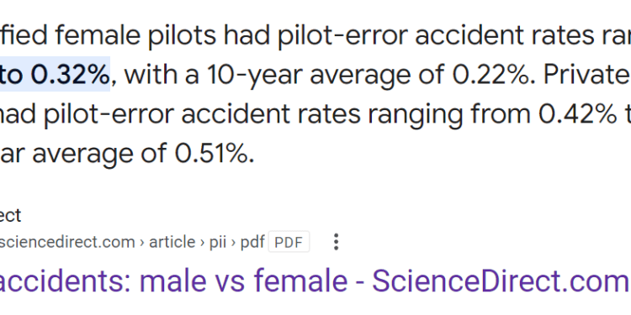Click the site name above the URL
Viewport: 631px width, 315px height.
(10, 216)
